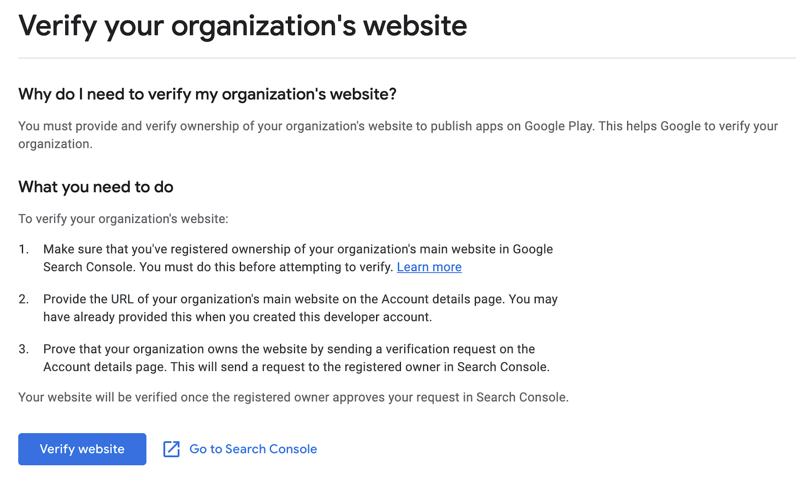Click the step starting "Make sure that you've registered"
Viewport: 796px width, 481px height.
coord(298,258)
